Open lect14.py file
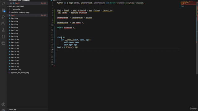 [x=15, y=51]
